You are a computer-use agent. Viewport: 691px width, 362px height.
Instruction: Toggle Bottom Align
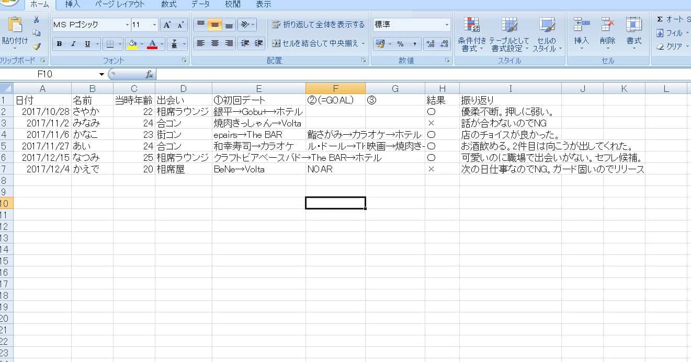pyautogui.click(x=229, y=25)
